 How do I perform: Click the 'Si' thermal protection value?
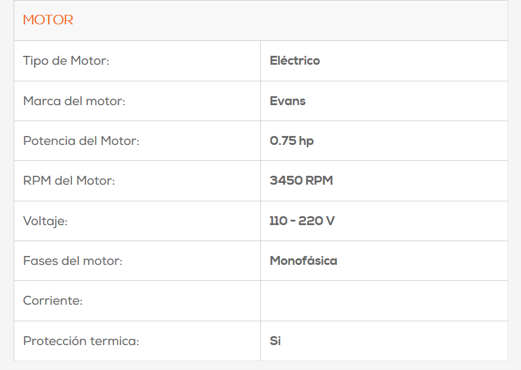click(x=275, y=341)
